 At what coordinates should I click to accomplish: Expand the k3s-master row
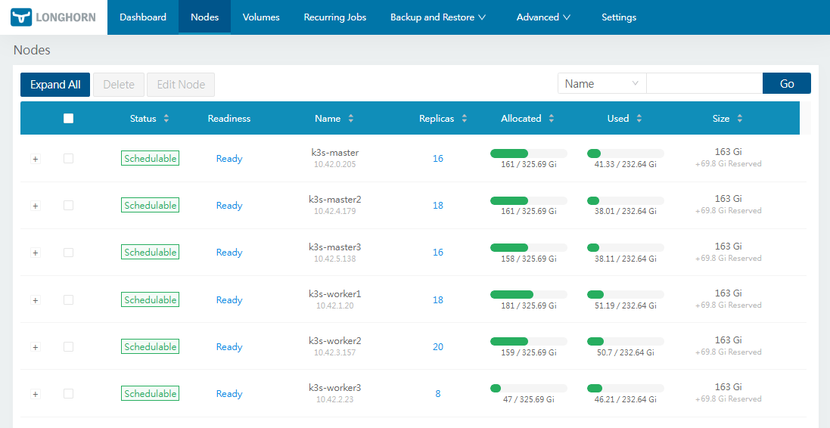[x=36, y=159]
